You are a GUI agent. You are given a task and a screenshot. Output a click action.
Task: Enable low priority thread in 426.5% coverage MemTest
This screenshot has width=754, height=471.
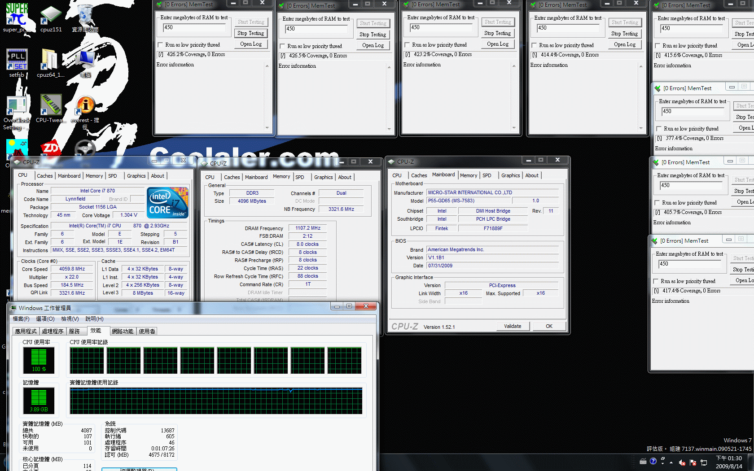pos(282,46)
